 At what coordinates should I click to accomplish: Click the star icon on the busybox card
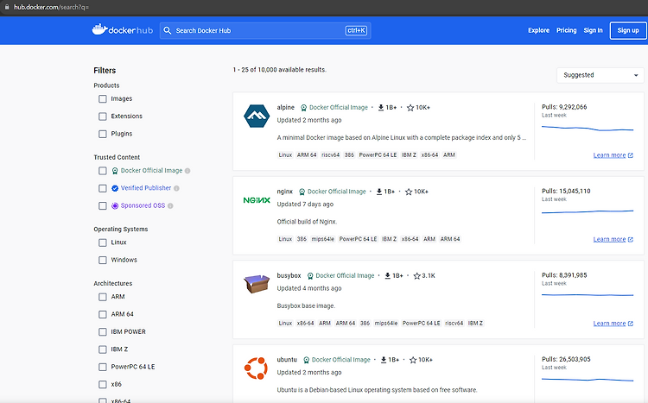[x=417, y=276]
